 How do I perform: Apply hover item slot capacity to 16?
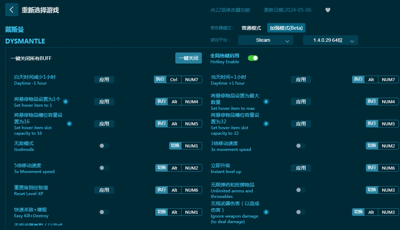(104, 124)
